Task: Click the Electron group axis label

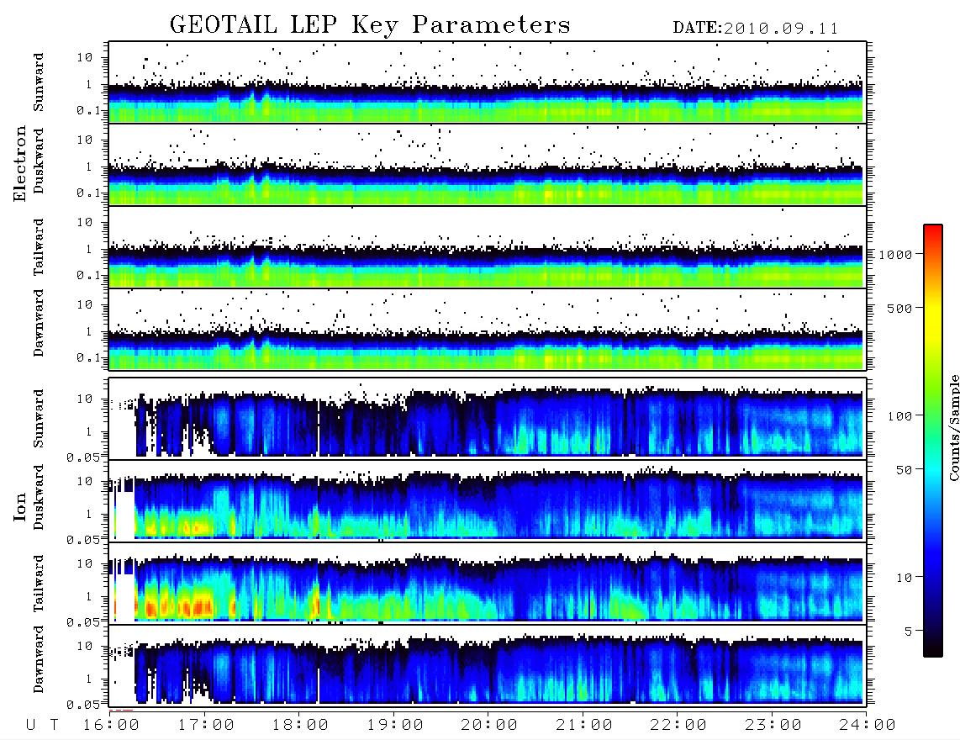Action: (x=20, y=163)
